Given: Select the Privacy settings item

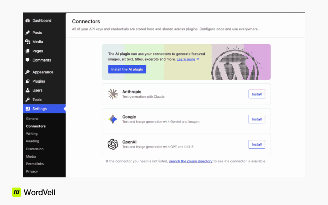Looking at the screenshot, I should click(x=32, y=171).
